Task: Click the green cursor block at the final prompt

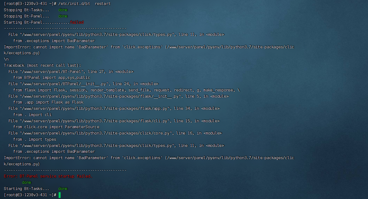Action: [60, 195]
